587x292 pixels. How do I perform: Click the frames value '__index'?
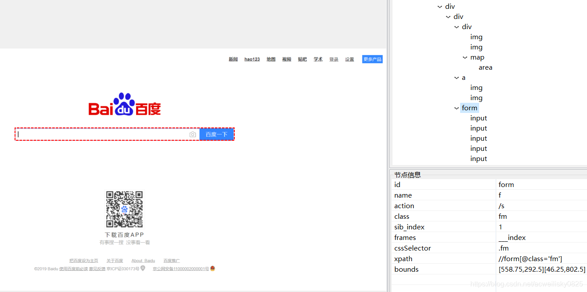(x=512, y=238)
